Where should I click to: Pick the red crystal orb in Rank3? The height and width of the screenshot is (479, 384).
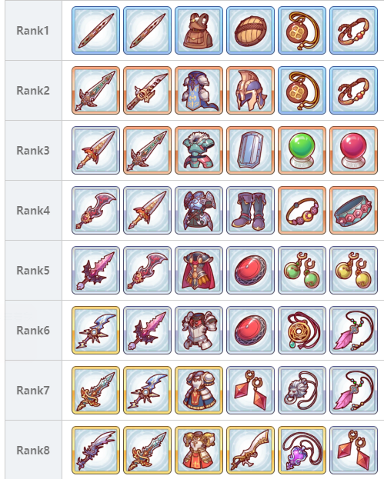[x=354, y=150]
